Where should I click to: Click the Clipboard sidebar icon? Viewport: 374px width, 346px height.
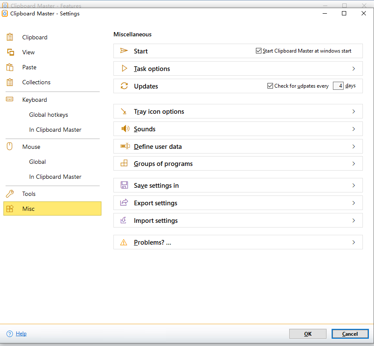point(10,37)
